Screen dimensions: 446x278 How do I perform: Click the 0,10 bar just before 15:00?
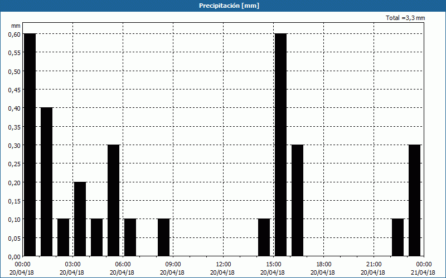point(264,237)
